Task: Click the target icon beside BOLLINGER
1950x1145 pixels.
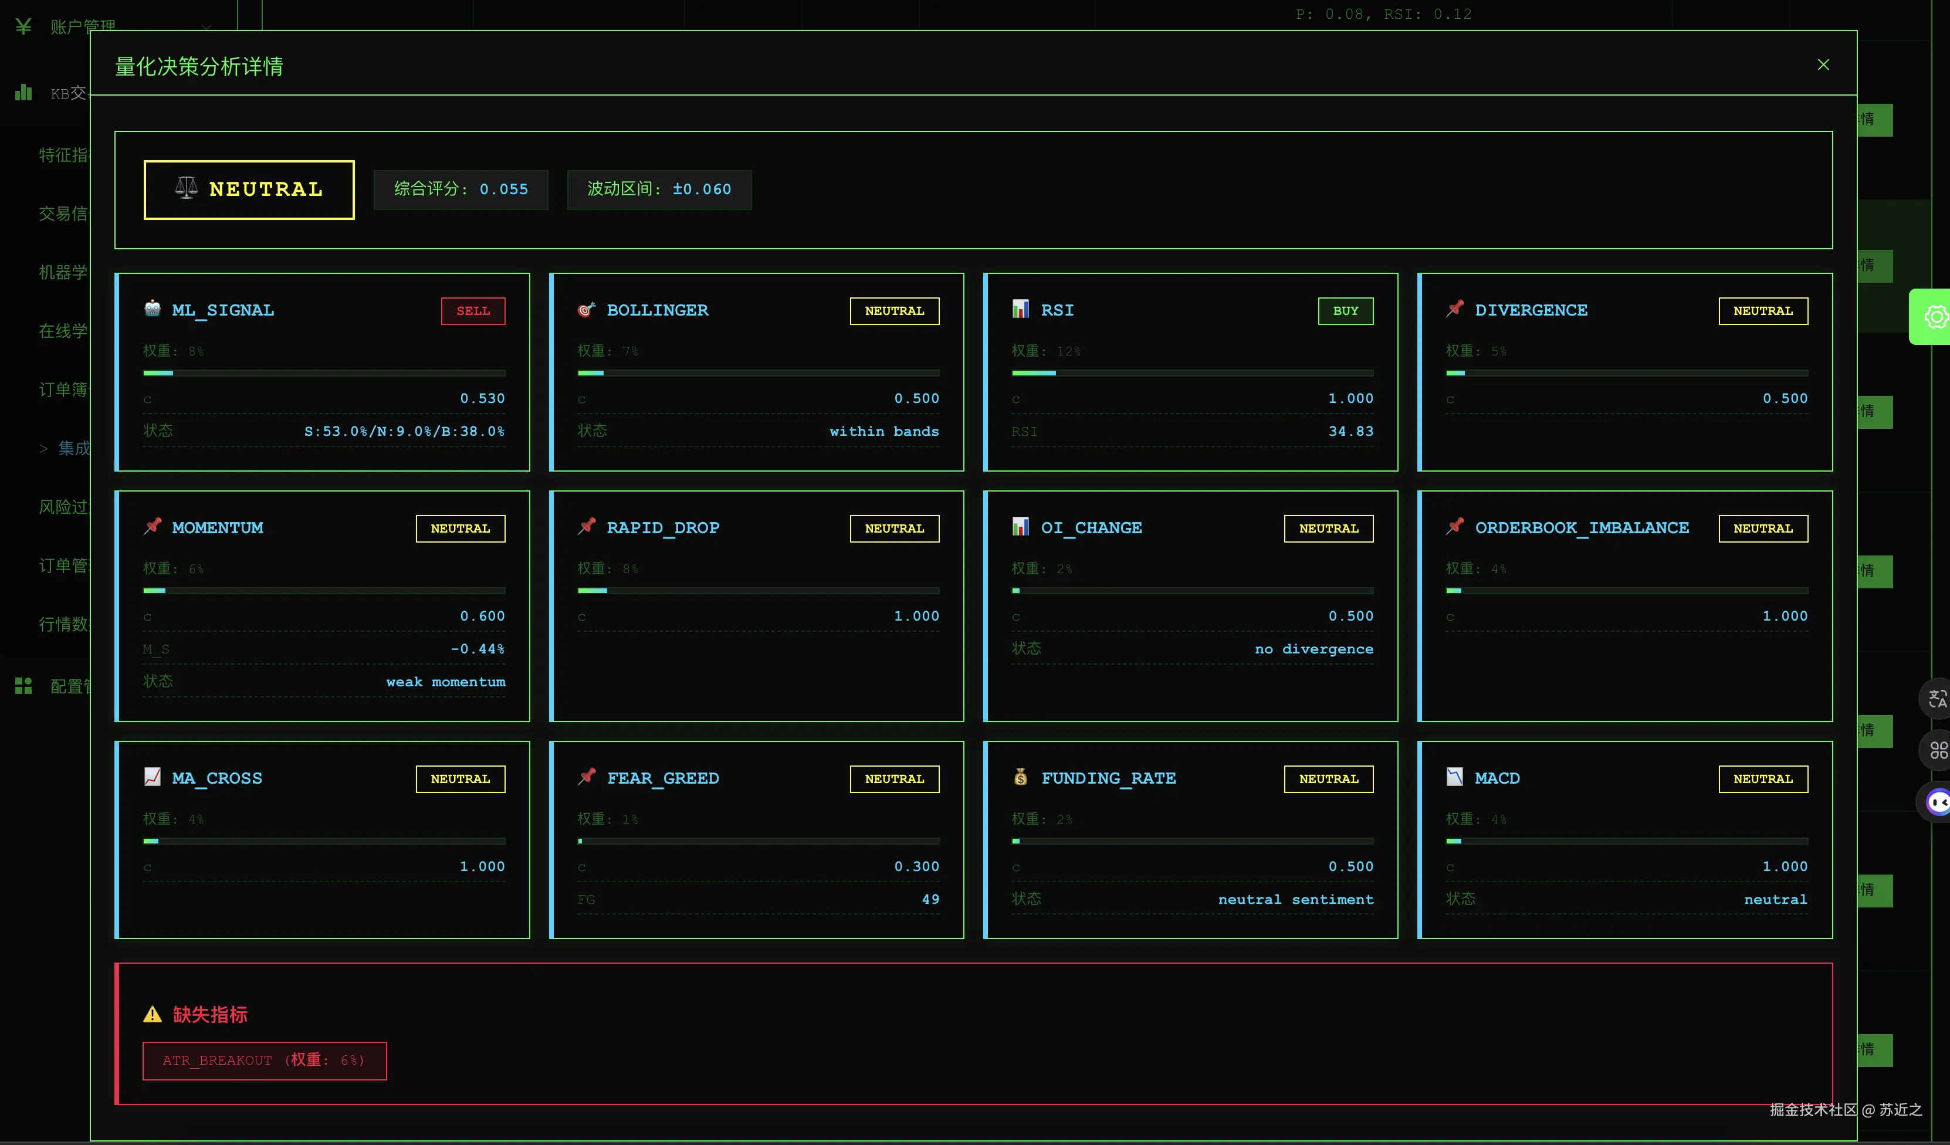Action: 586,310
